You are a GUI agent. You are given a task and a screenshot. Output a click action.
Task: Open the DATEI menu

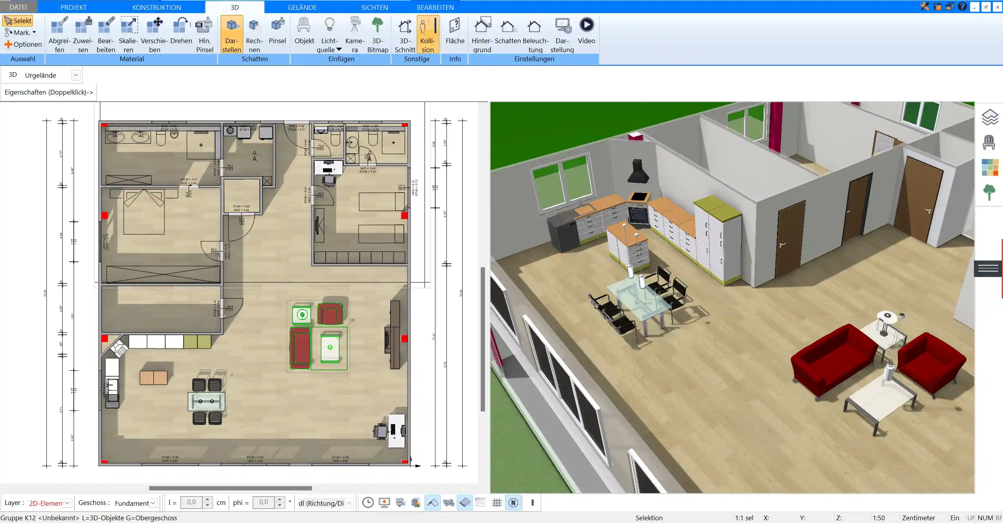point(18,7)
